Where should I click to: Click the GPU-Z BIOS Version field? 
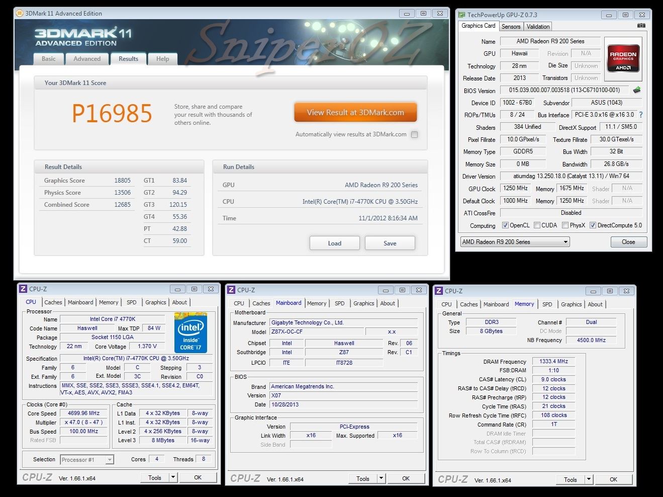pyautogui.click(x=565, y=91)
